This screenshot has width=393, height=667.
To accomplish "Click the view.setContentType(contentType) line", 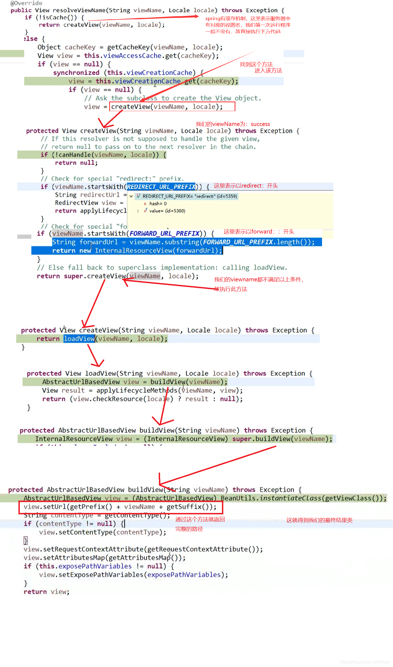I will point(103,532).
